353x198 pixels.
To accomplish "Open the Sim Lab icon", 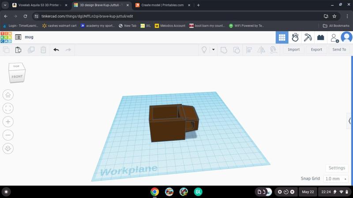I will (x=295, y=37).
